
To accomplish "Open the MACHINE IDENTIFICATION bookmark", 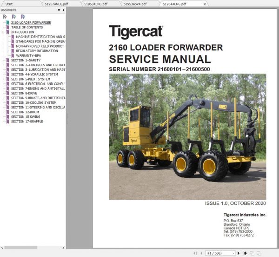I will 40,37.
